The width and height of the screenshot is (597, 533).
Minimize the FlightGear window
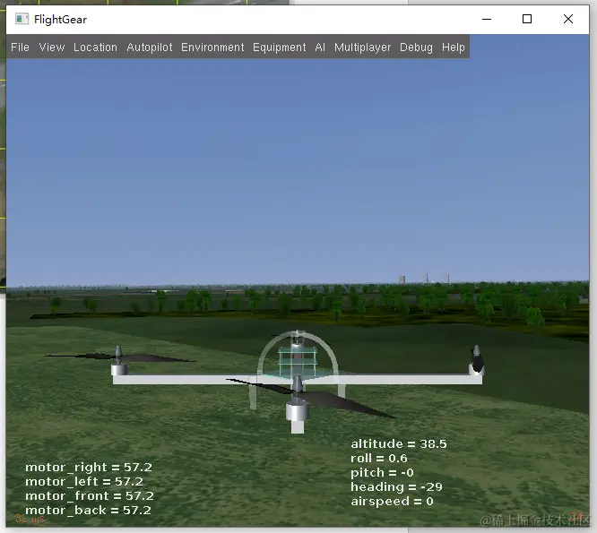pos(487,19)
